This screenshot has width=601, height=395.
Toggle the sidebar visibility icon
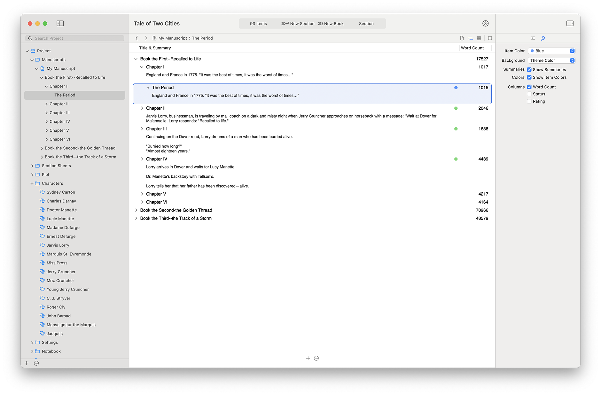click(x=60, y=23)
